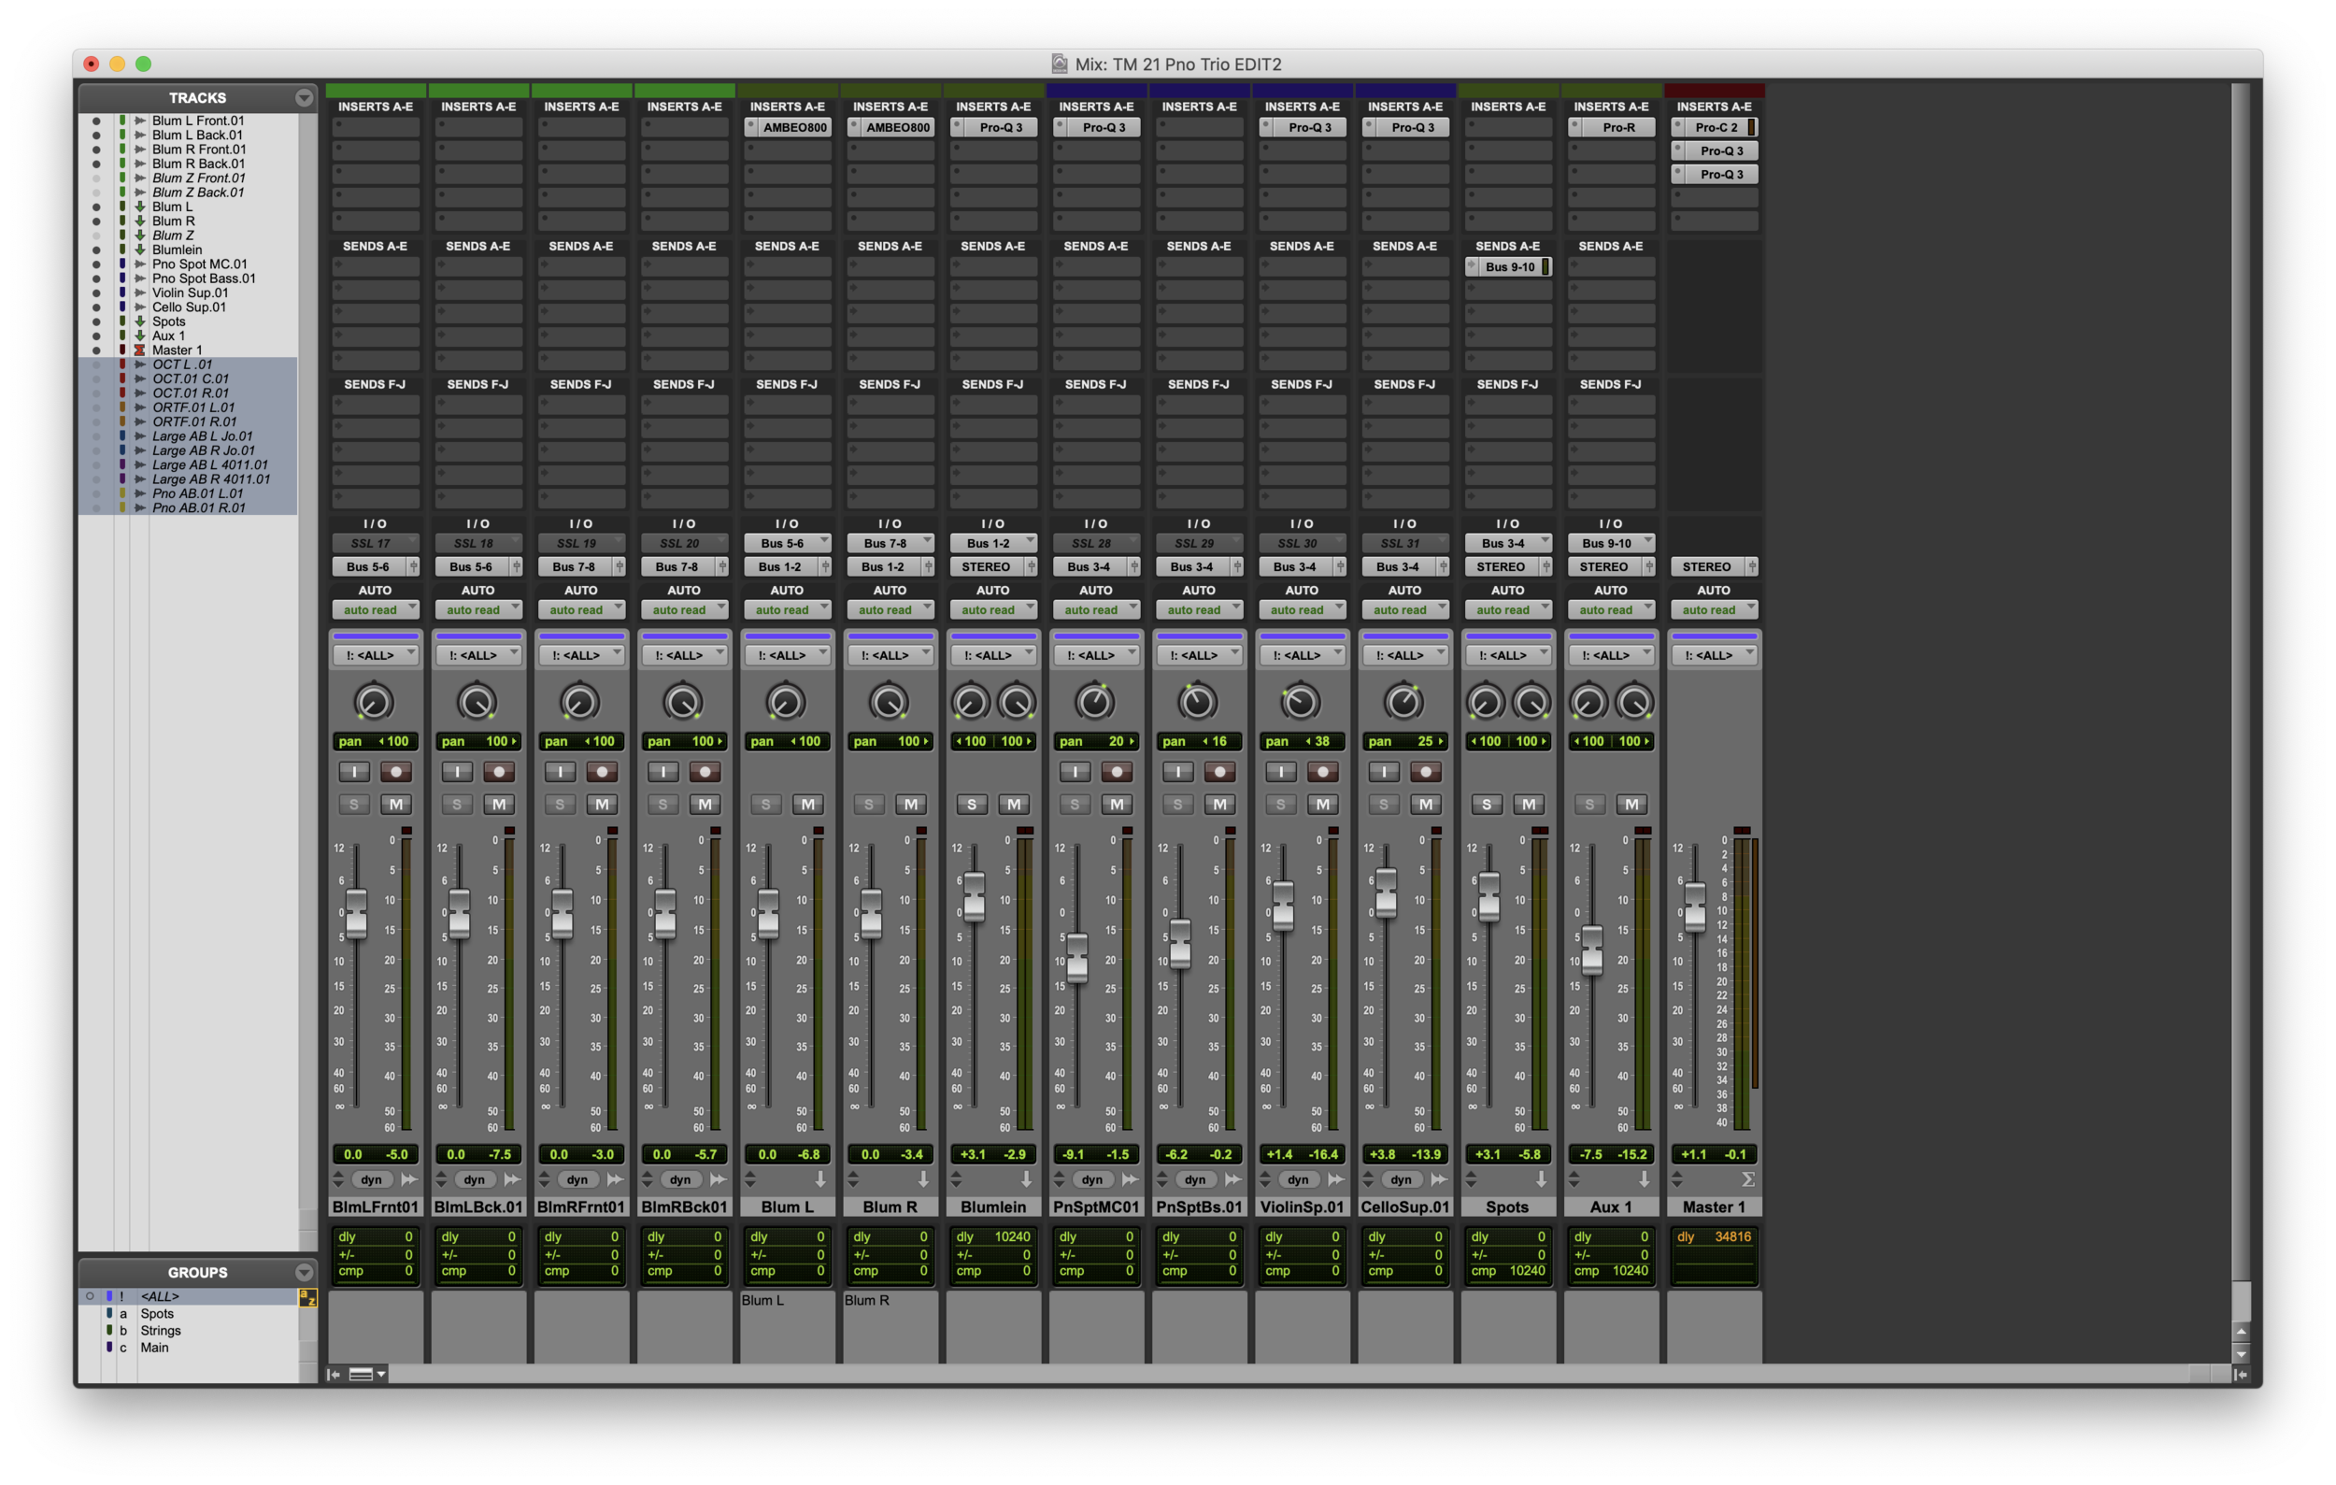Open the Bus 9-10 send on Spots
This screenshot has width=2336, height=1485.
click(1509, 266)
